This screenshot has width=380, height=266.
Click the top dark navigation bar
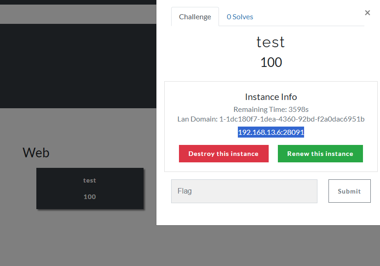click(x=78, y=2)
